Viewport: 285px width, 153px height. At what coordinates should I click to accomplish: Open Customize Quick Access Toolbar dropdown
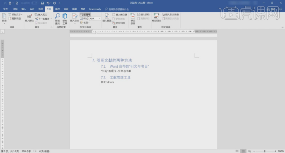[x=60, y=3]
